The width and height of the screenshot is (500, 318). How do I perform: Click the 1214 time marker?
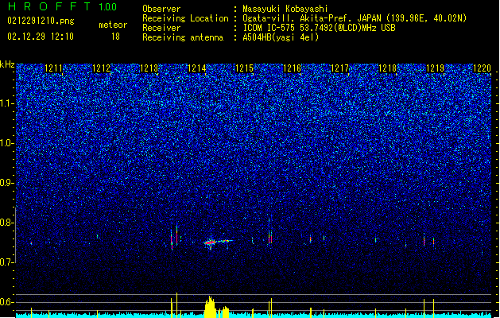[x=197, y=68]
